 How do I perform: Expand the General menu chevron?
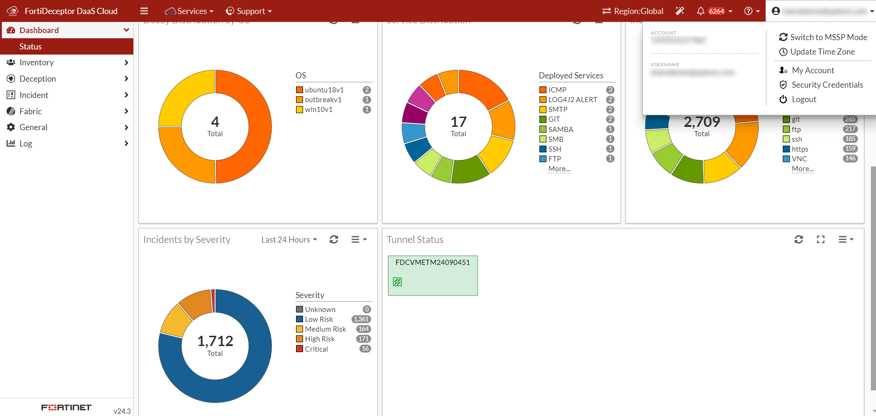tap(126, 127)
